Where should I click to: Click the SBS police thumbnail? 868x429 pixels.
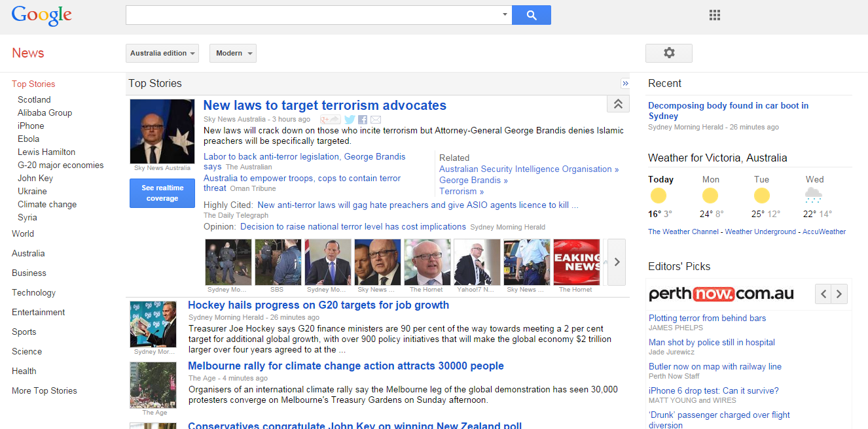278,262
